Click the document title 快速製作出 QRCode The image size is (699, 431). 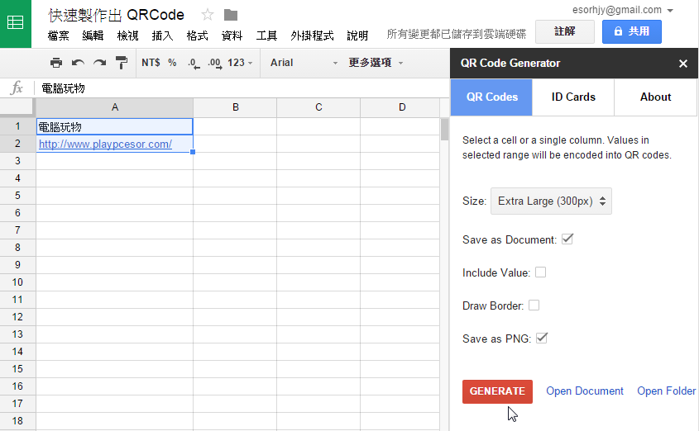pyautogui.click(x=117, y=15)
